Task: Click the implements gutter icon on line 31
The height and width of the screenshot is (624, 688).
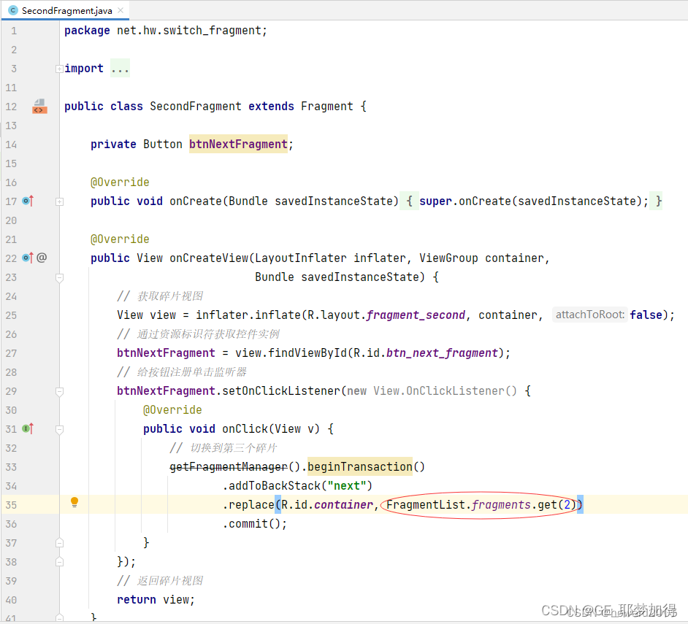Action: (28, 428)
